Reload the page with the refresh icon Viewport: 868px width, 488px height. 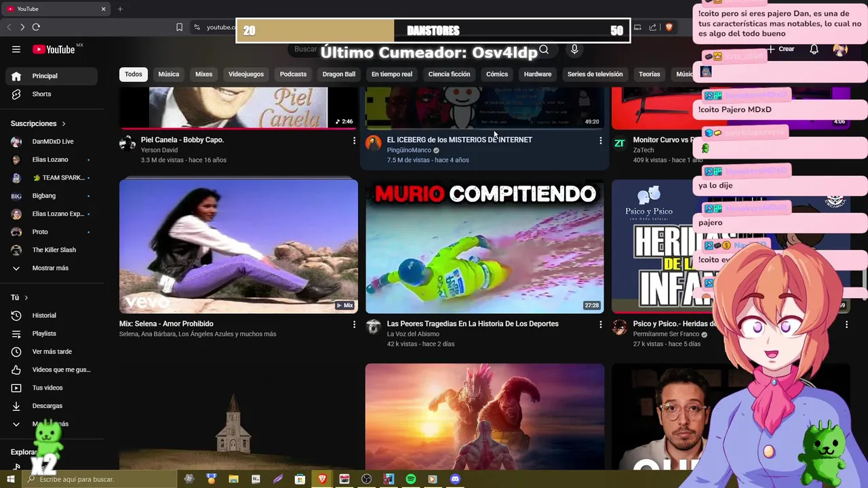(36, 27)
